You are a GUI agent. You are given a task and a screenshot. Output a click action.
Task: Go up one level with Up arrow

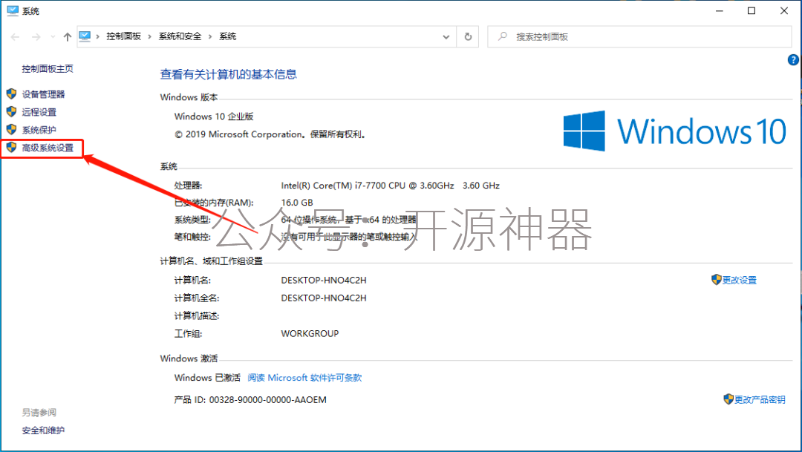[x=67, y=37]
